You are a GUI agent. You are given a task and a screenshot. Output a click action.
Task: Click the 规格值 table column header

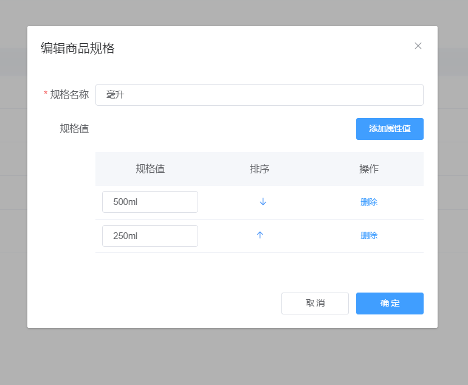point(150,168)
